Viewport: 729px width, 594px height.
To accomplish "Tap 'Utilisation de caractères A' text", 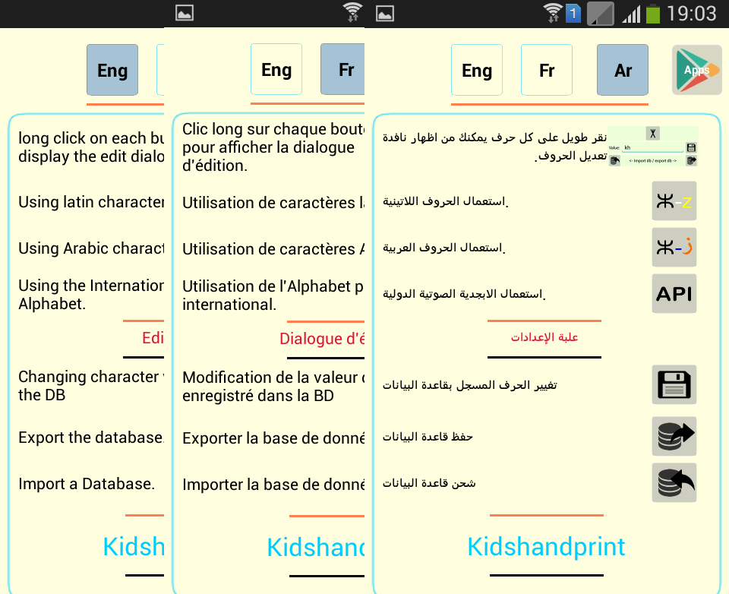I will (273, 249).
